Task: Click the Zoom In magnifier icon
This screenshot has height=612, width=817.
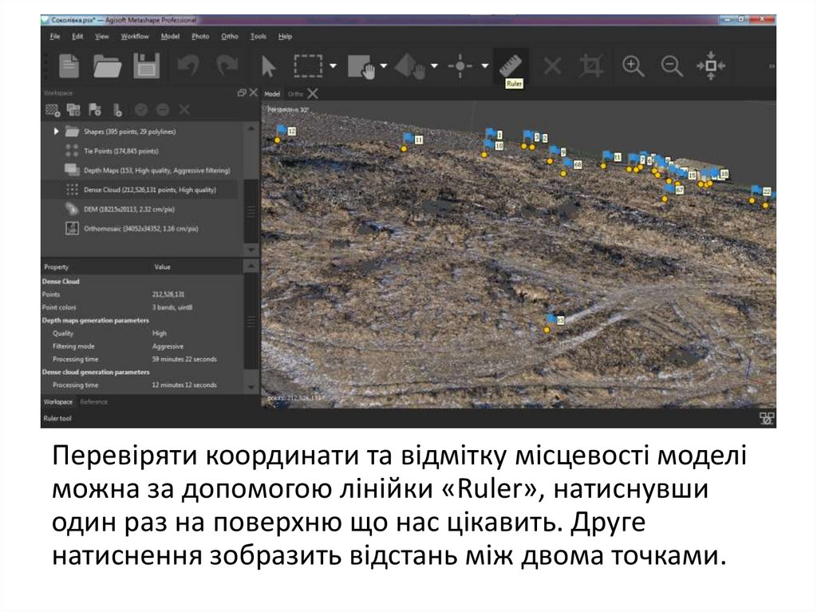Action: click(633, 66)
